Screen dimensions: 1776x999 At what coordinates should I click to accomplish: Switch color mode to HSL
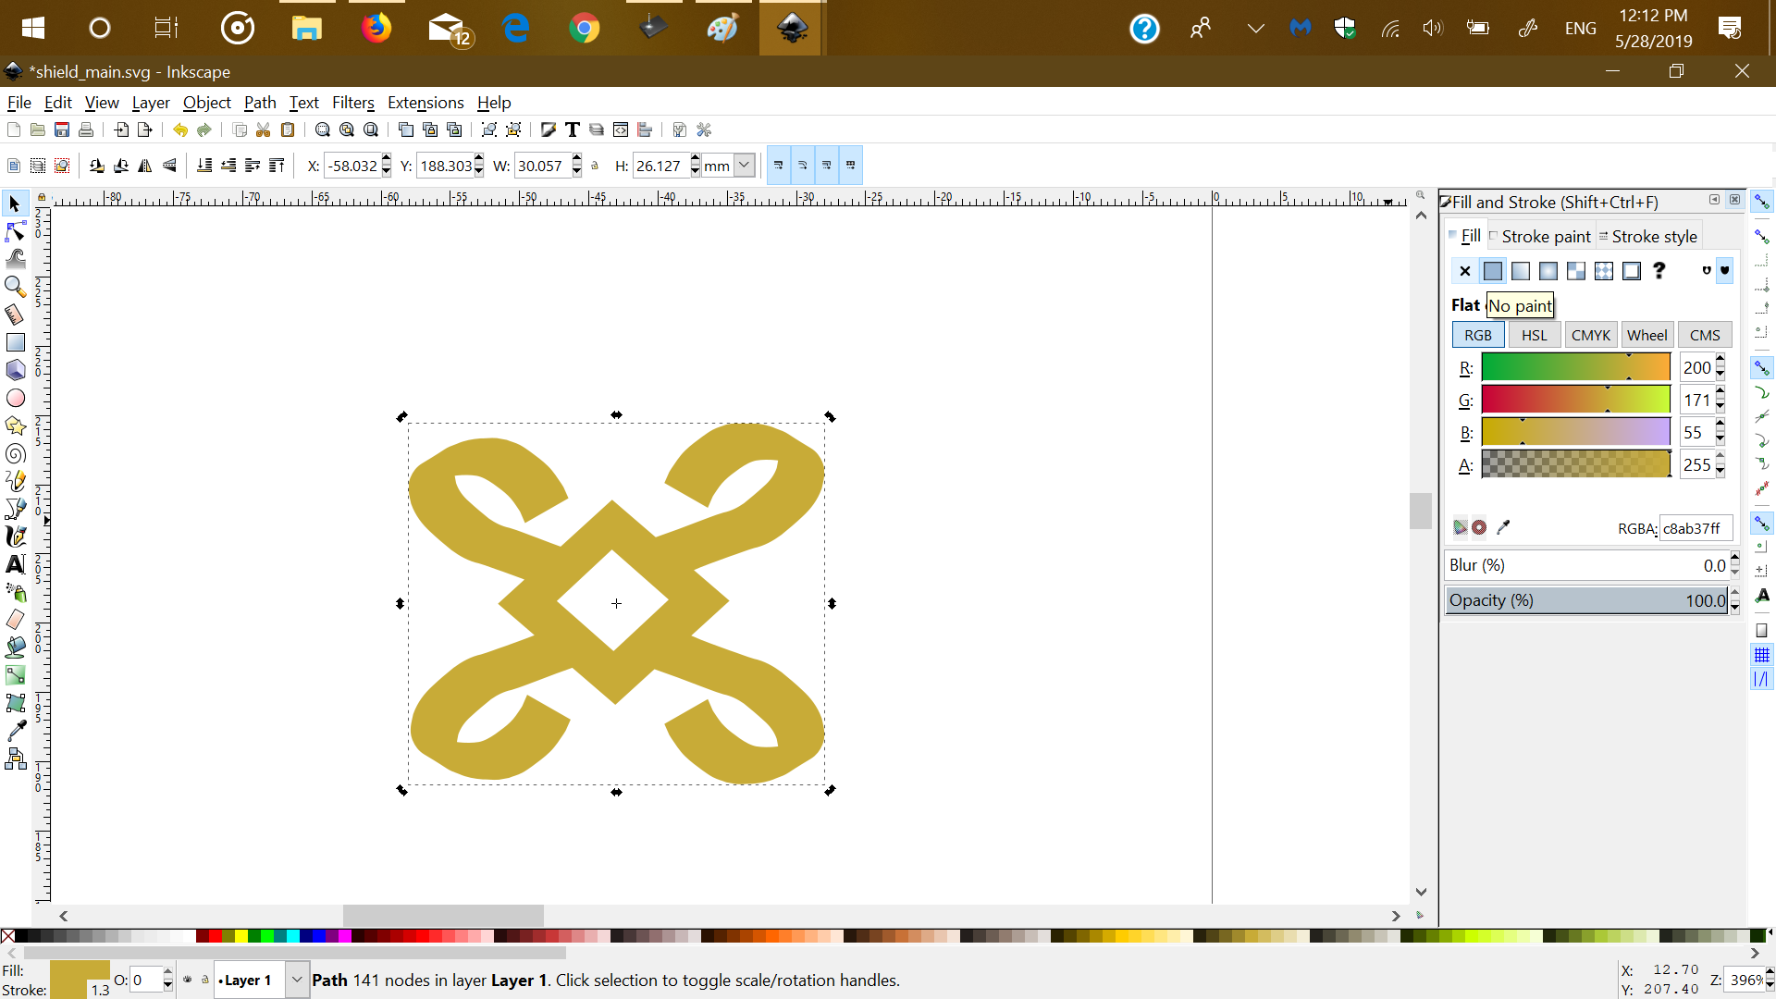(x=1534, y=335)
